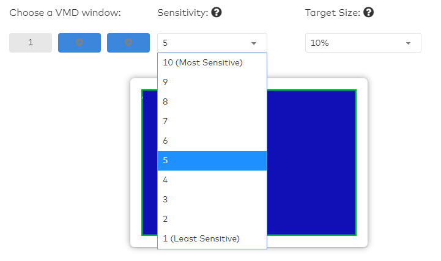Screen dimensions: 441x261
Task: Click inside the blue VMD detection region
Action: 311,162
